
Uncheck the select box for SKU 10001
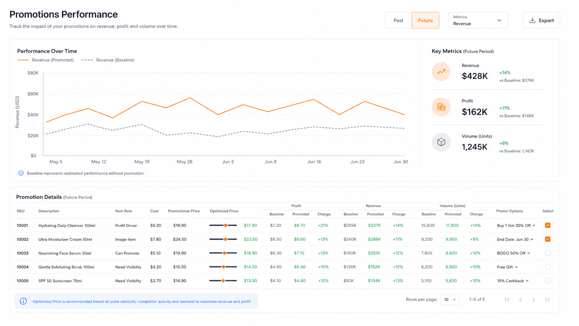[547, 225]
